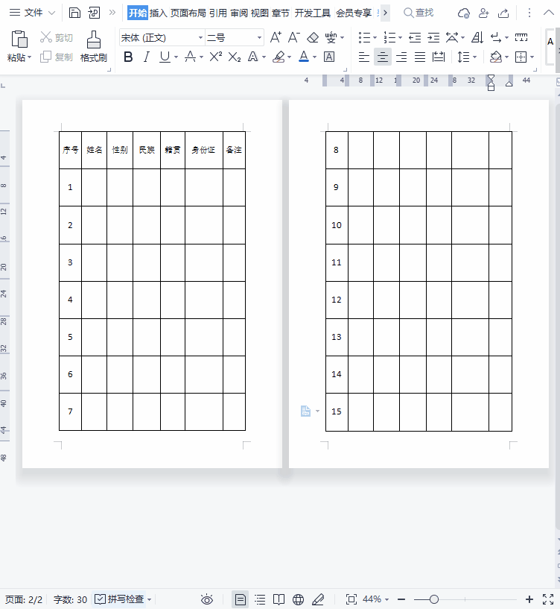Viewport: 560px width, 609px height.
Task: Expand the 粘贴 paste options arrow
Action: point(30,57)
